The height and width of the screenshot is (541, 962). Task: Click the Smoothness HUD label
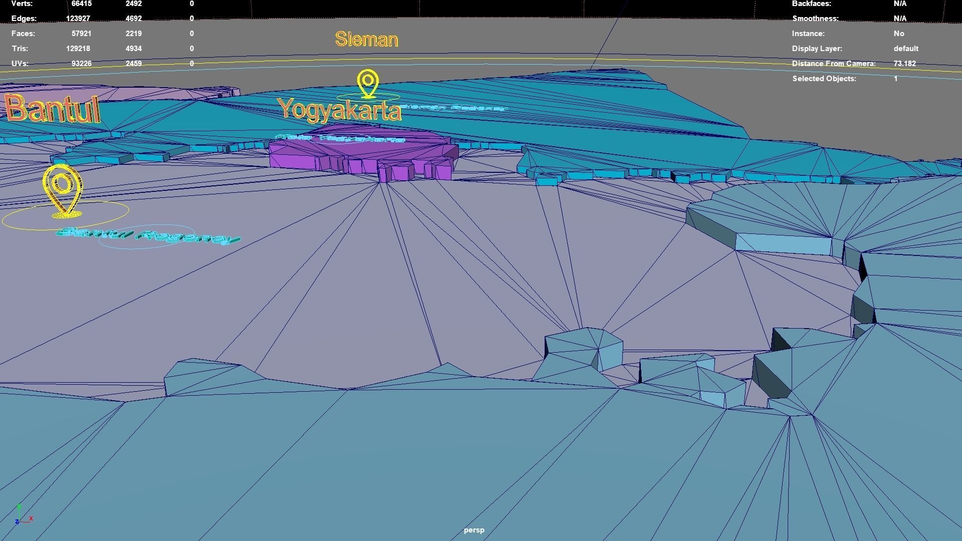[815, 19]
